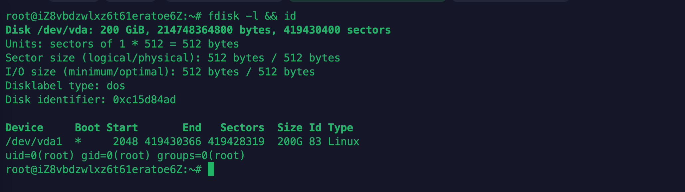Click the "Device" column header

(x=24, y=128)
